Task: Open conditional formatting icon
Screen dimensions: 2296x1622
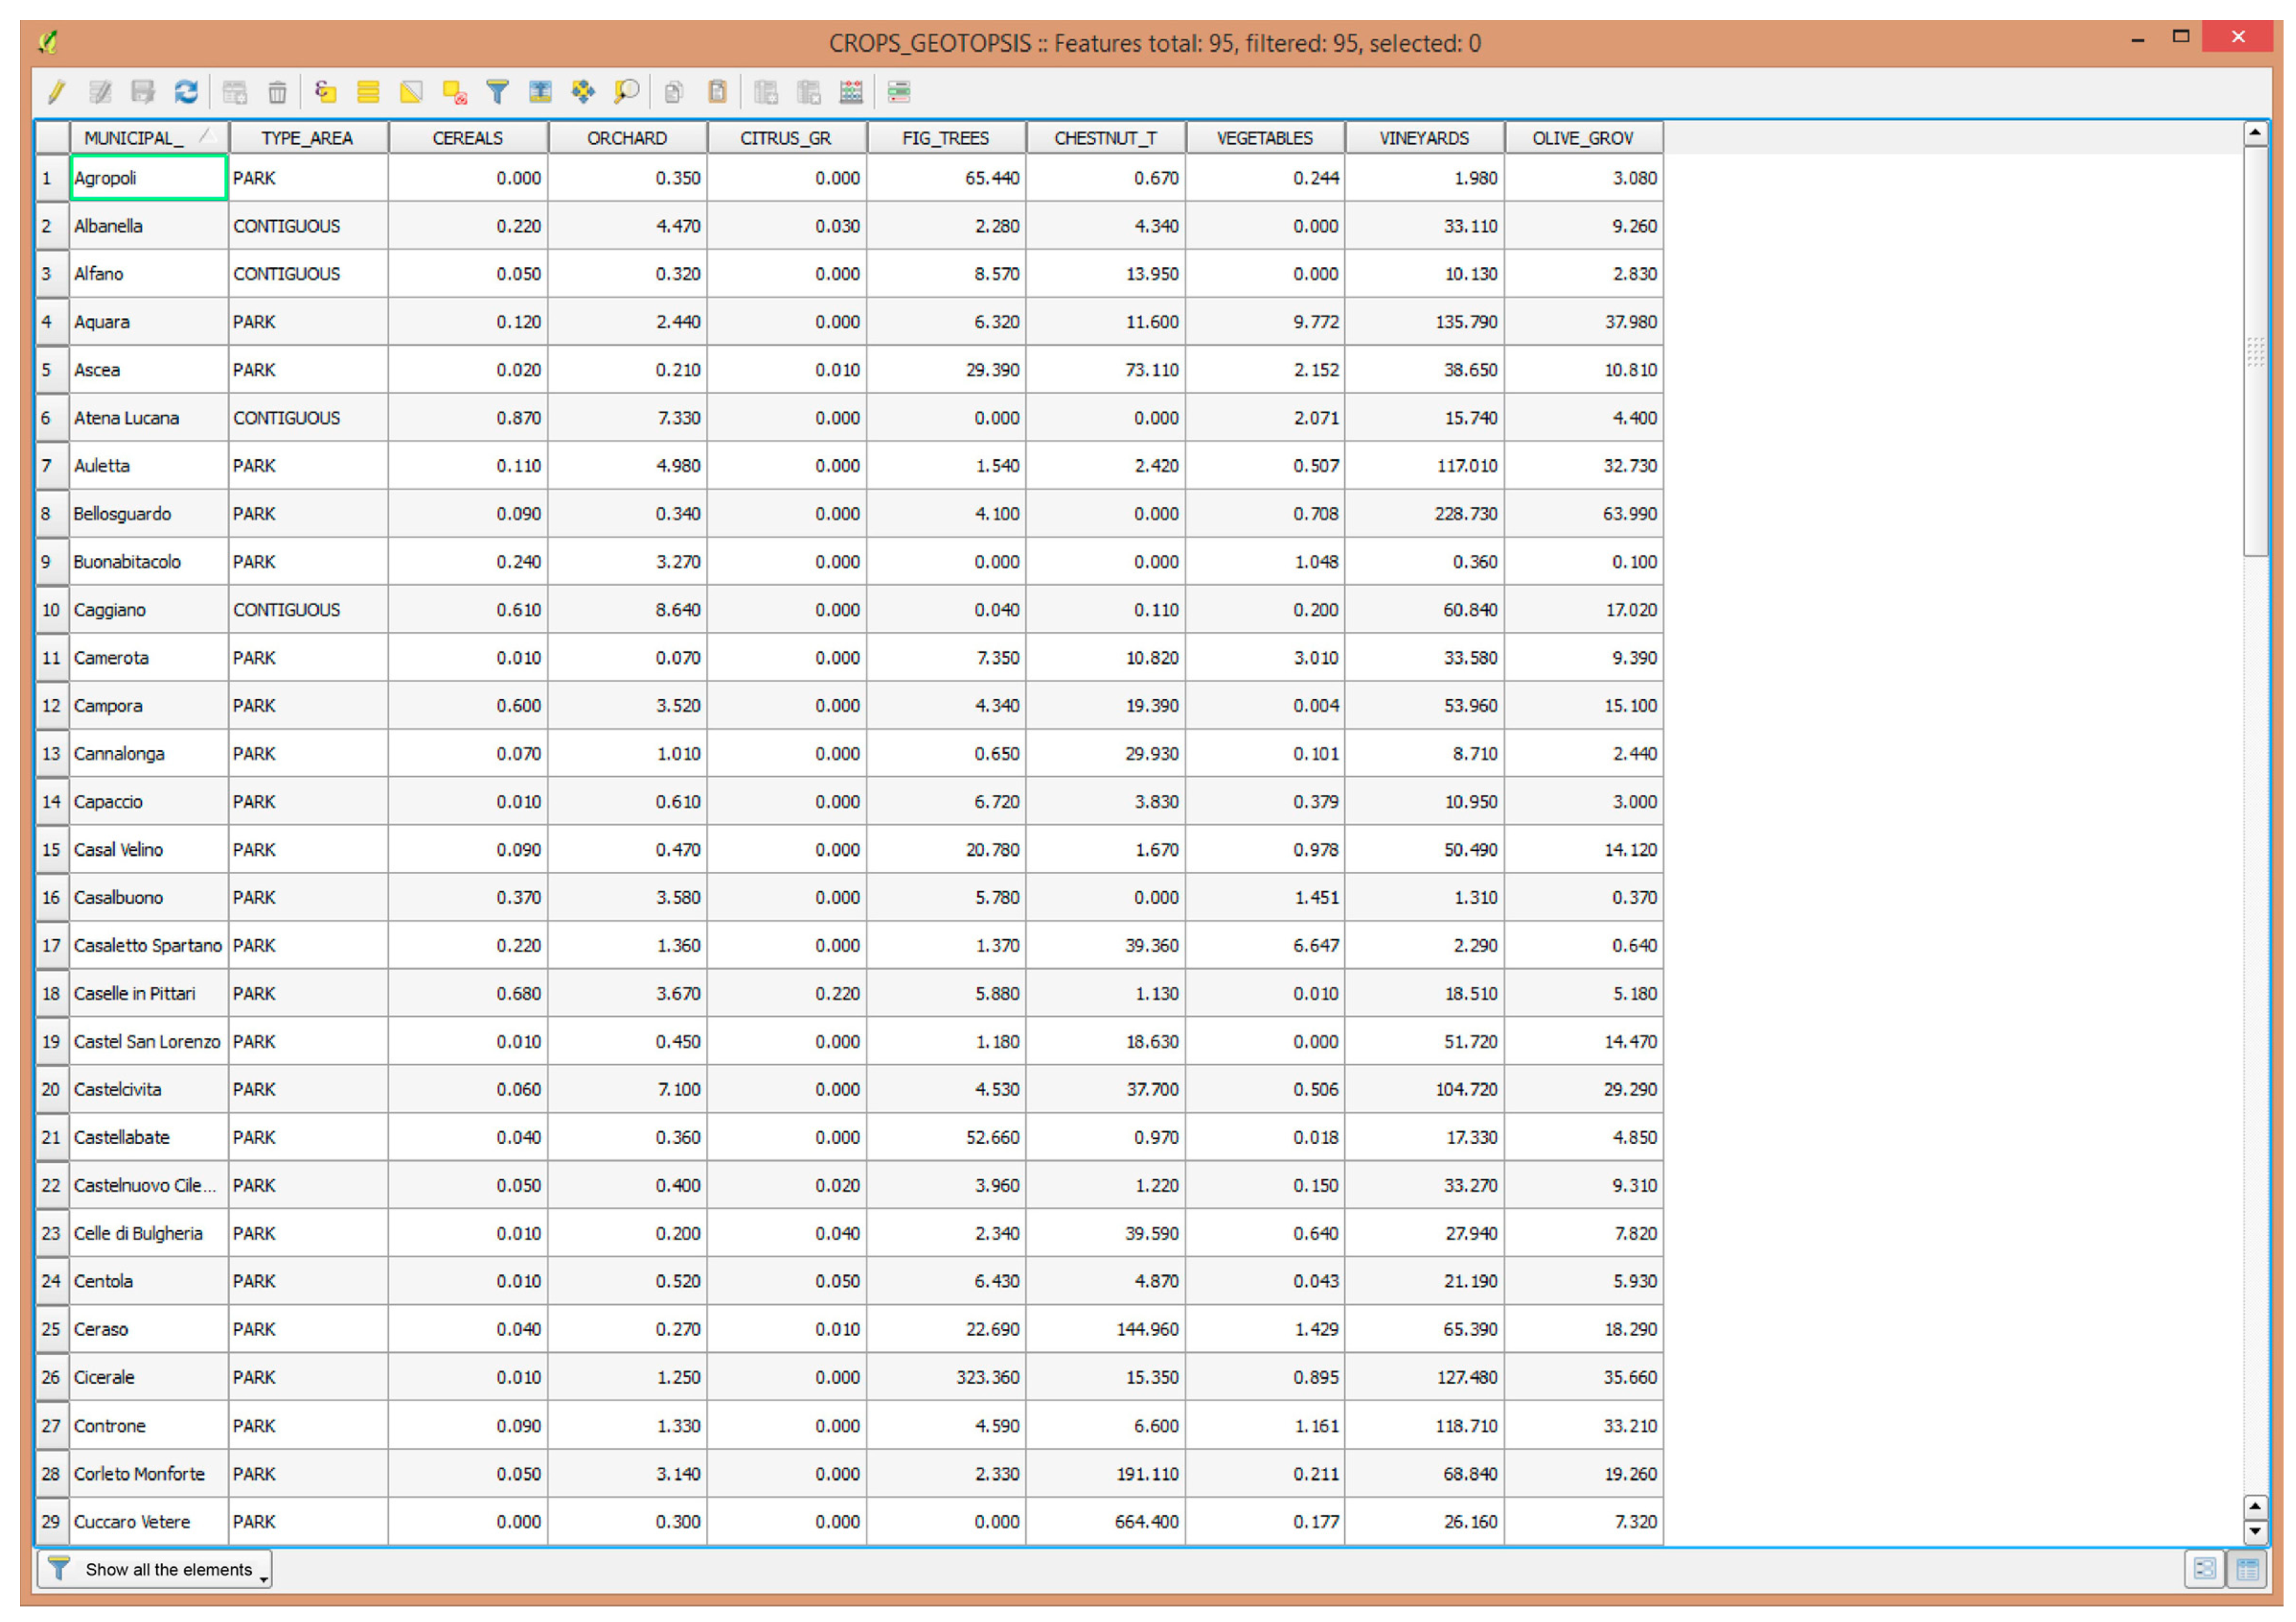Action: [x=899, y=93]
